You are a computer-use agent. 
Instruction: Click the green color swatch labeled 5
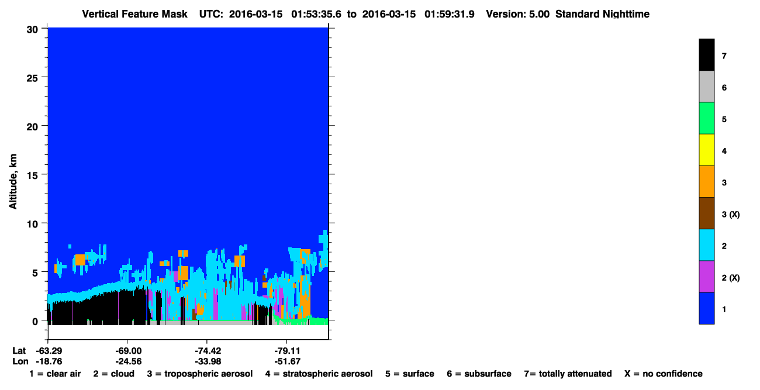[706, 118]
